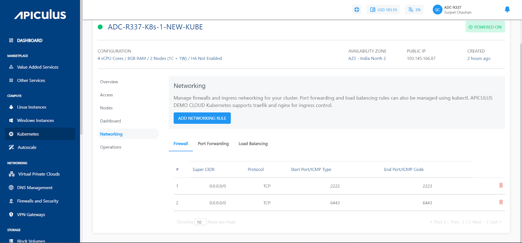Viewport: 522px width, 243px height.
Task: Open Other Services
Action: coord(31,80)
